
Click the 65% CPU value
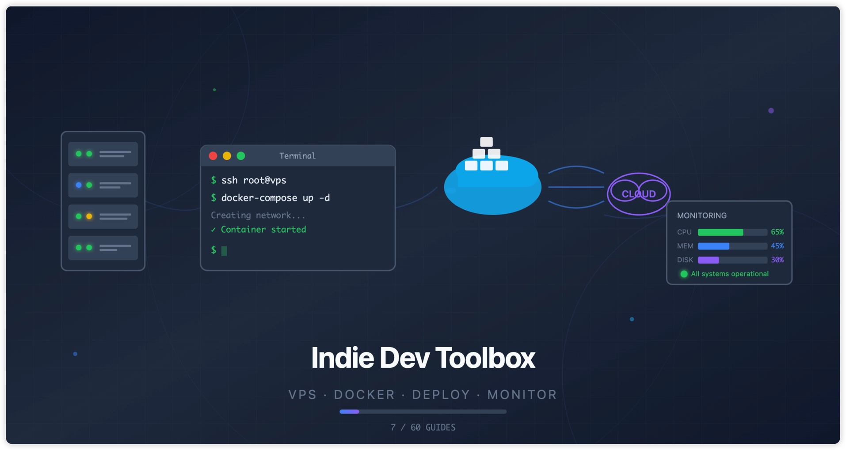(777, 232)
